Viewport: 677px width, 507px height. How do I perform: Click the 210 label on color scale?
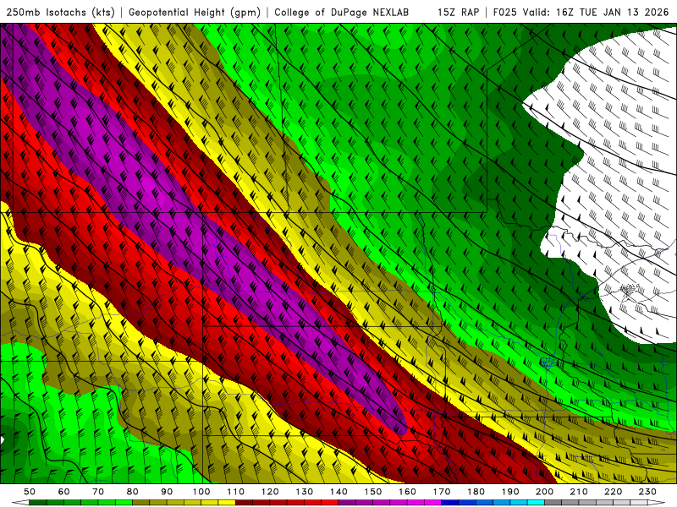pos(579,492)
